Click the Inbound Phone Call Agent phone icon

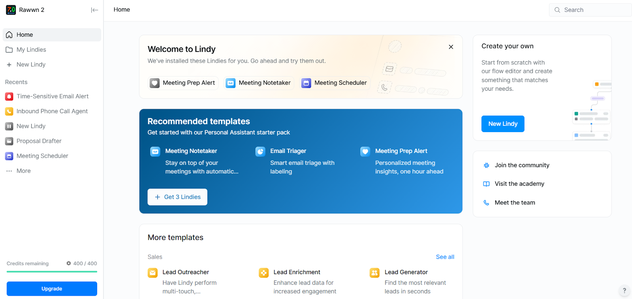tap(9, 111)
